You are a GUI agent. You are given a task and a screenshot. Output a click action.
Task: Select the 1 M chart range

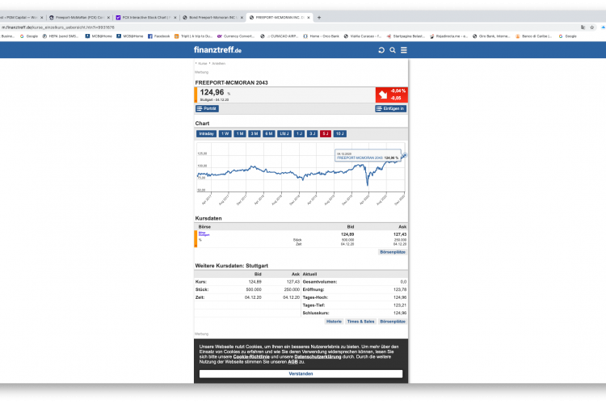[240, 134]
